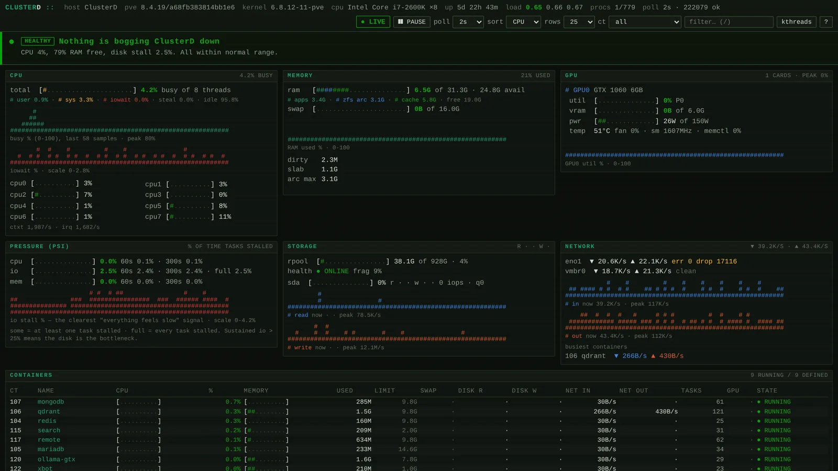Click the GPU panel header

pos(697,75)
